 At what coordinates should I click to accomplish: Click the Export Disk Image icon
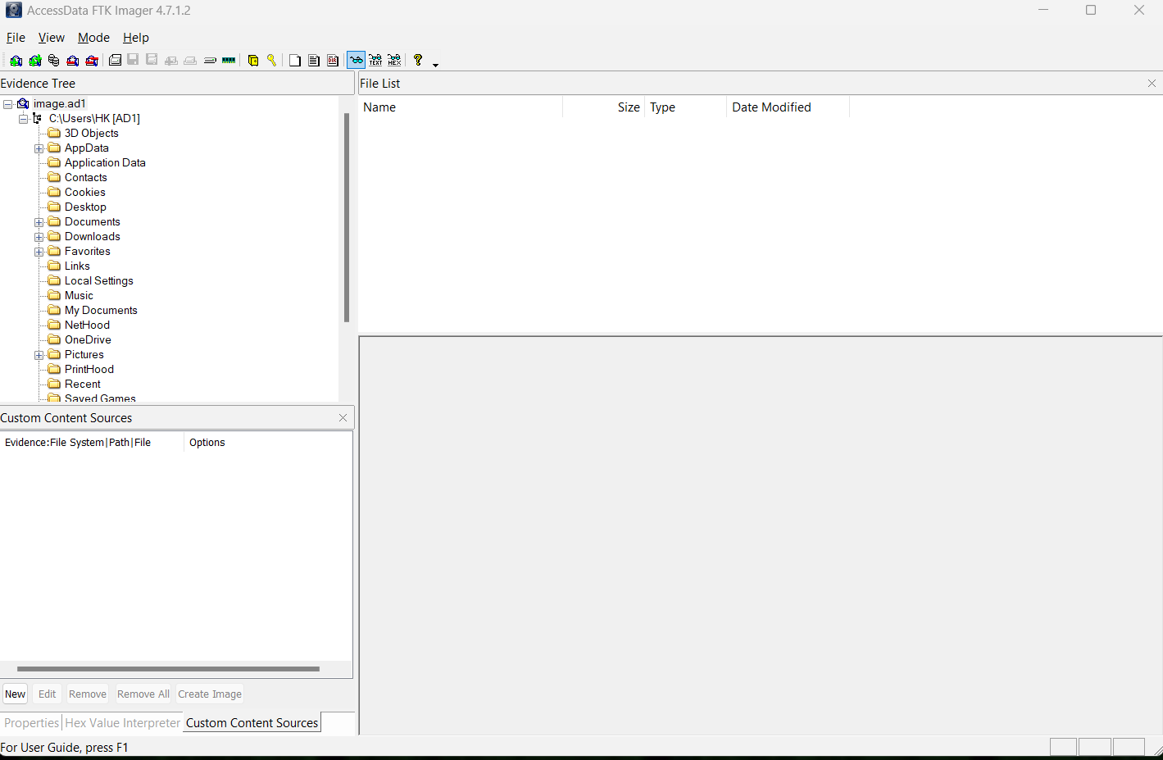(133, 61)
